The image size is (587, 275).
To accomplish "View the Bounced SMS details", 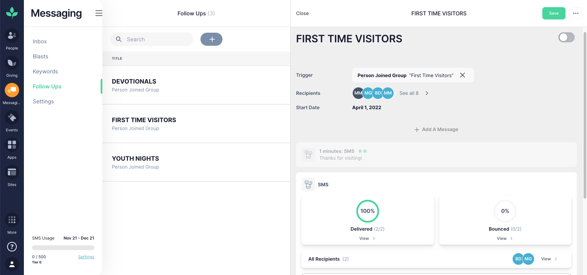I will pos(504,238).
